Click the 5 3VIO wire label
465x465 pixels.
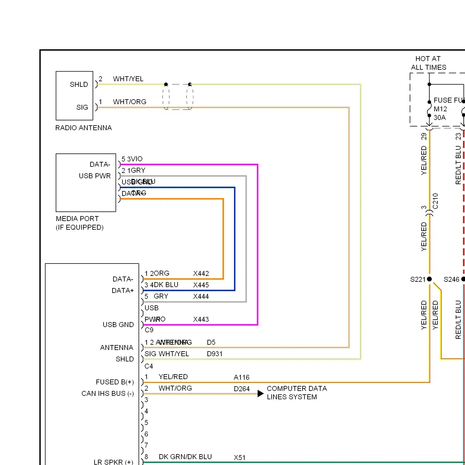132,159
